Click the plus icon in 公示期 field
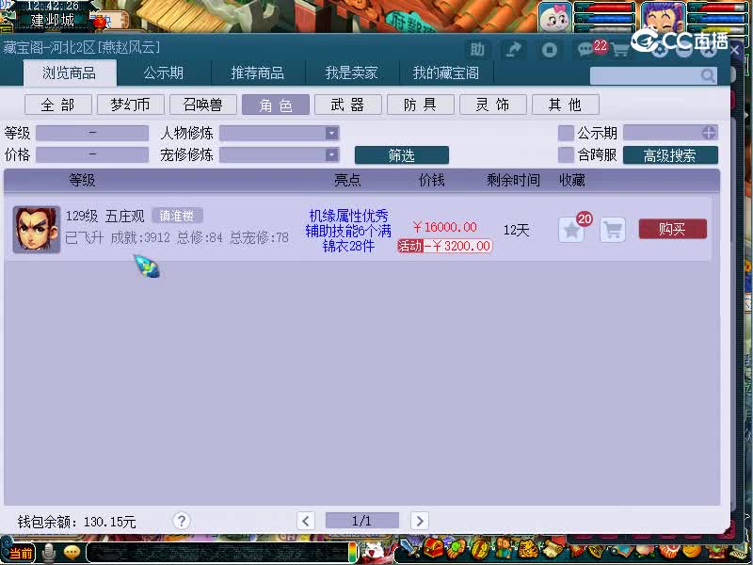 tap(709, 133)
